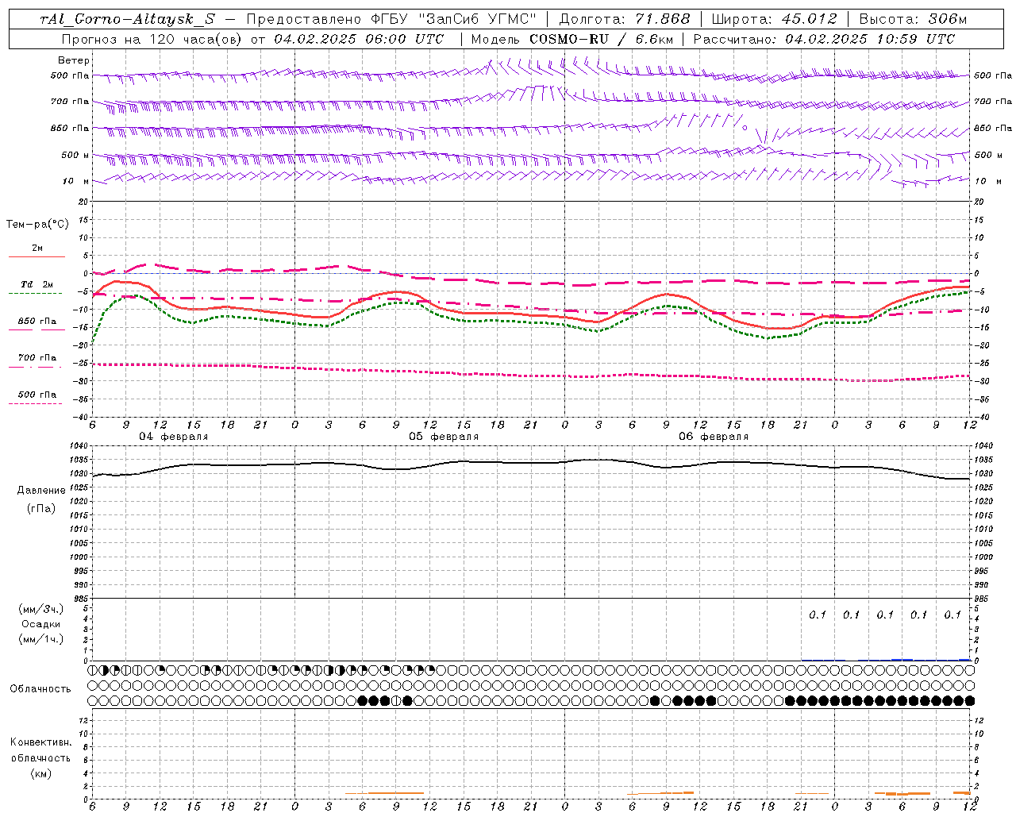
Task: Click the 'Рассчитано: 04.02.2025 10:59 UTC' timestamp
Action: [x=824, y=38]
